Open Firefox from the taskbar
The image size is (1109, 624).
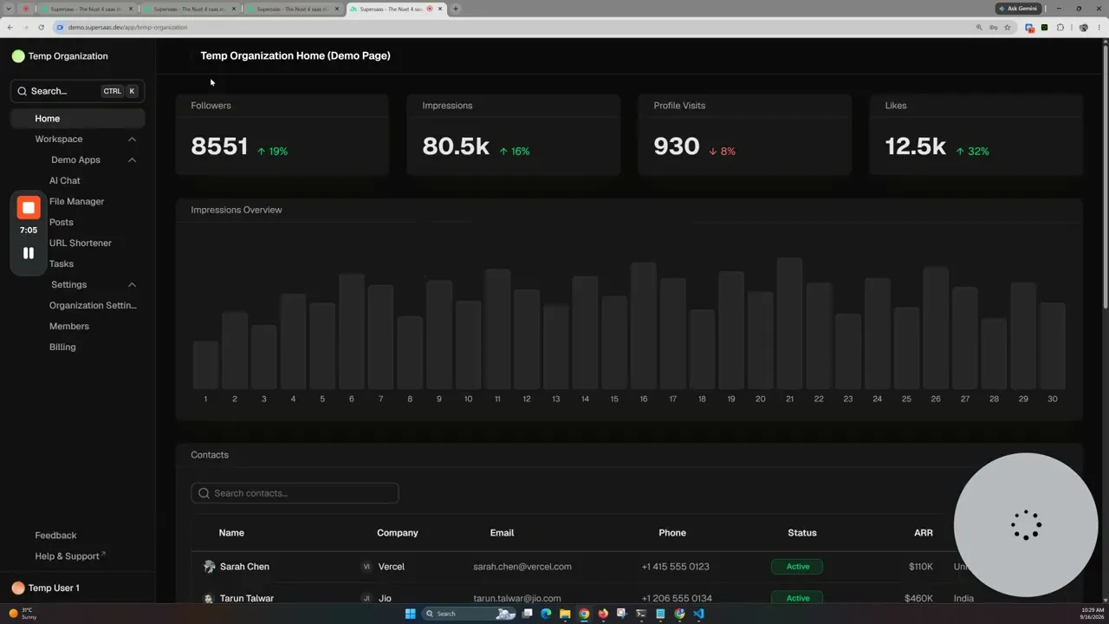click(603, 614)
